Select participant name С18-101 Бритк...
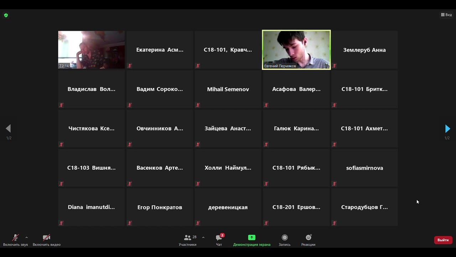456x257 pixels. [364, 89]
